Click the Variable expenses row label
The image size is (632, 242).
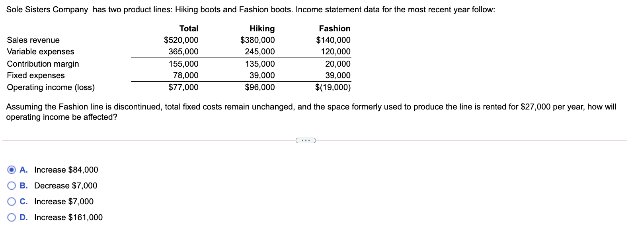[x=41, y=52]
